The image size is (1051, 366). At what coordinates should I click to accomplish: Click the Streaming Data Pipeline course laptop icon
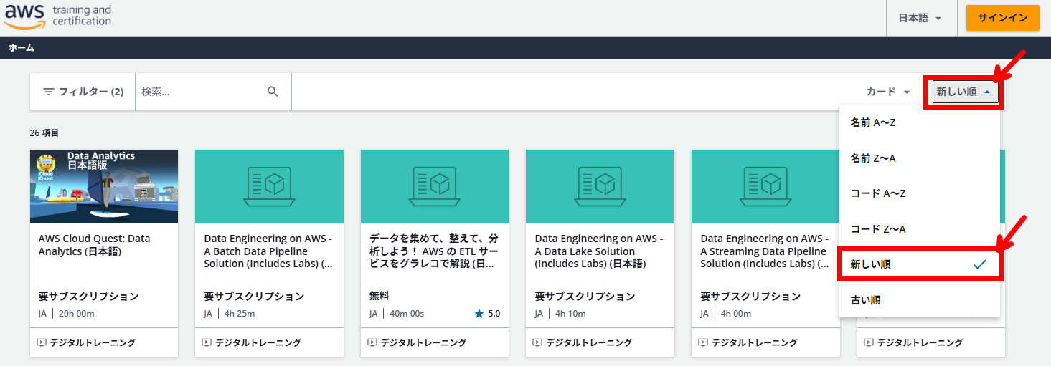point(765,186)
